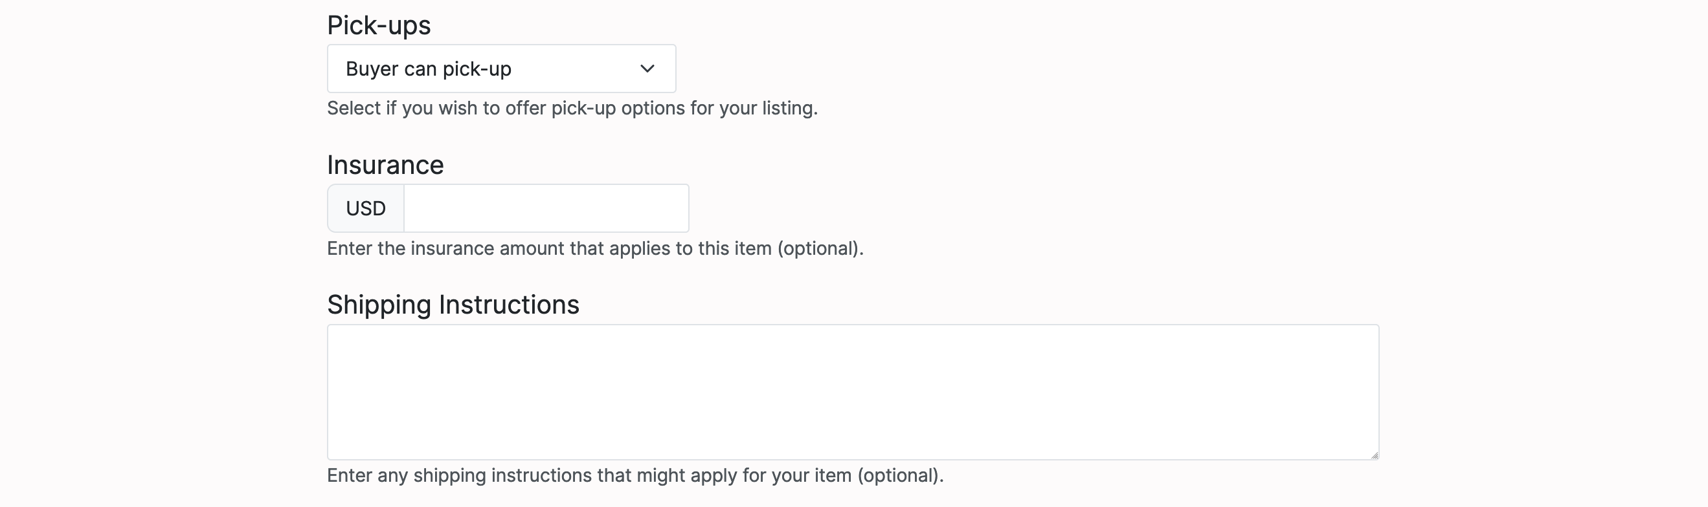Click the pick-up options help text
1708x507 pixels.
(x=572, y=108)
